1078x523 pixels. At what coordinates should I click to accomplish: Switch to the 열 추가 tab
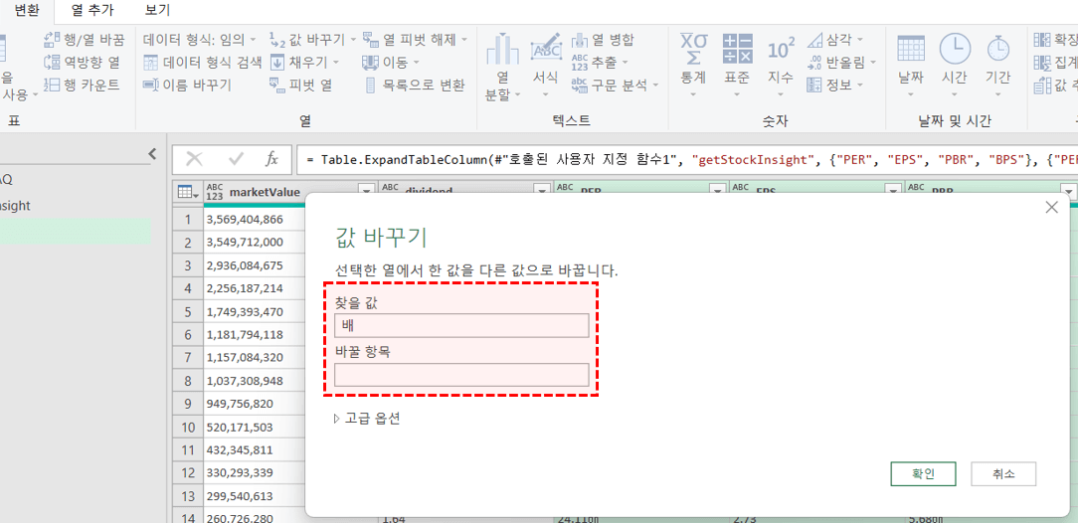[92, 10]
